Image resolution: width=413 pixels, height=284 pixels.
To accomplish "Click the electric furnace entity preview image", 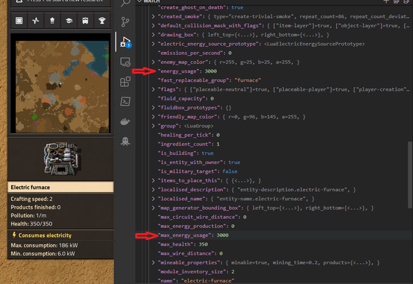I will coord(61,158).
